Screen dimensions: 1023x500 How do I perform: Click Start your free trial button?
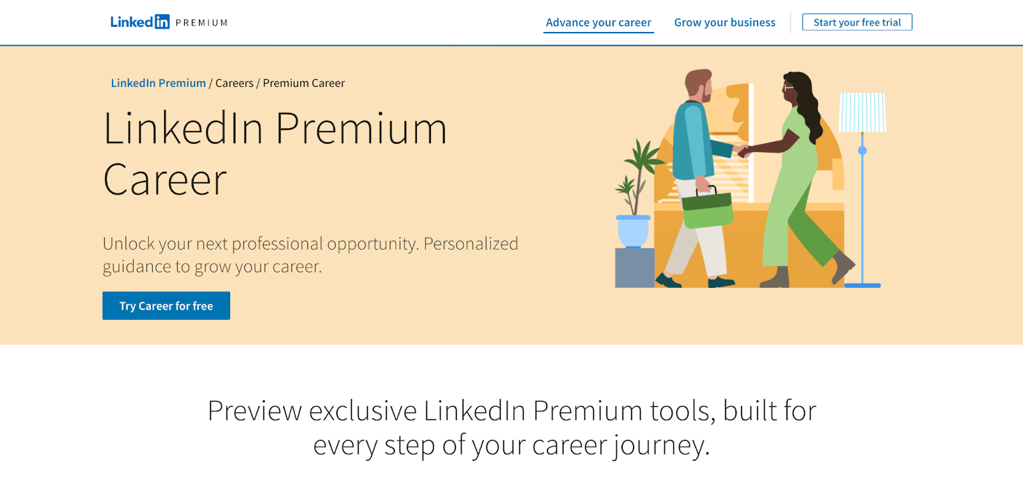(x=857, y=22)
